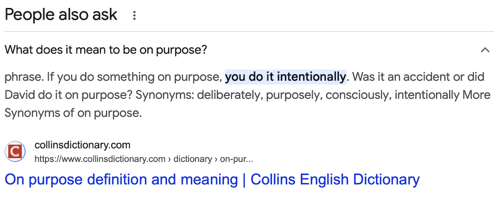Click the red Collins Dictionary favicon
Image resolution: width=501 pixels, height=201 pixels.
pyautogui.click(x=15, y=152)
